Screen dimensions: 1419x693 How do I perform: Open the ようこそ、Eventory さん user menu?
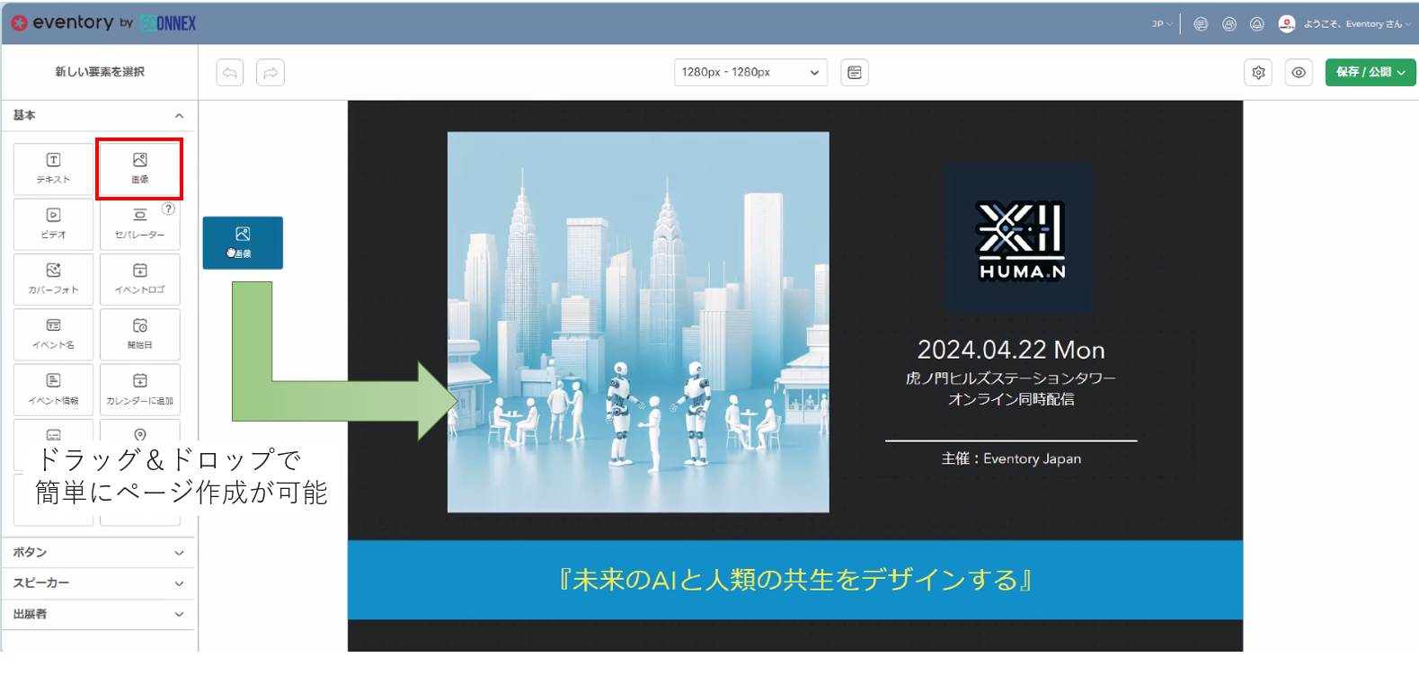pyautogui.click(x=1357, y=24)
